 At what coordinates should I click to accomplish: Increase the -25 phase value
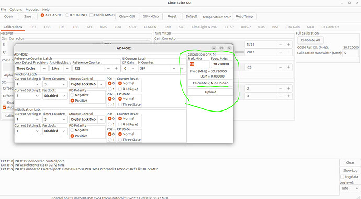tap(288, 67)
